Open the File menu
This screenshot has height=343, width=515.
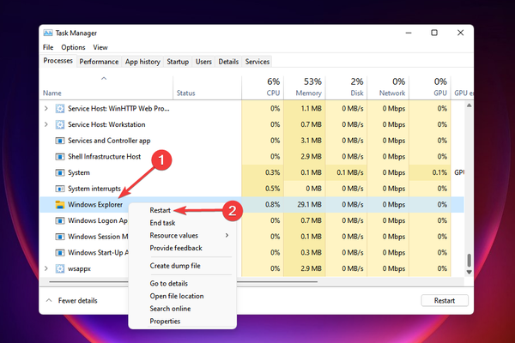click(48, 47)
